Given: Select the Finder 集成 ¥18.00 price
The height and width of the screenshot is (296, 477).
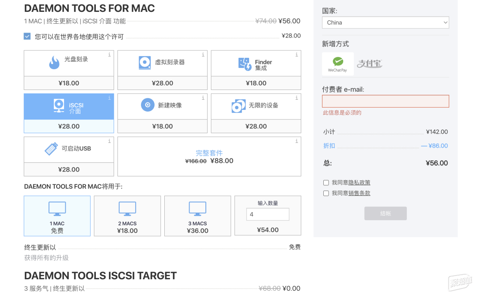Looking at the screenshot, I should 256,83.
